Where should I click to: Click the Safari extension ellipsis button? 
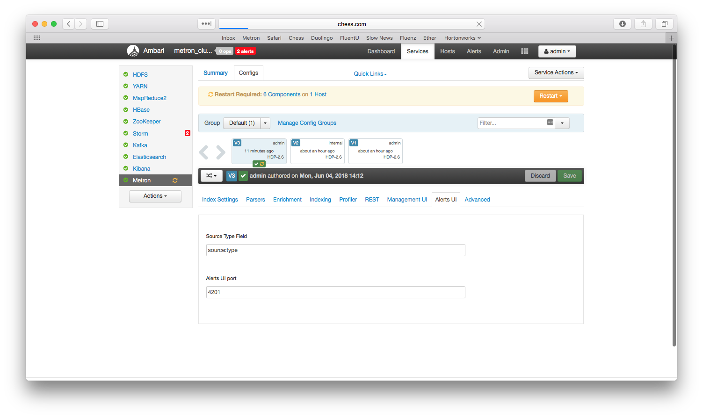coord(206,24)
